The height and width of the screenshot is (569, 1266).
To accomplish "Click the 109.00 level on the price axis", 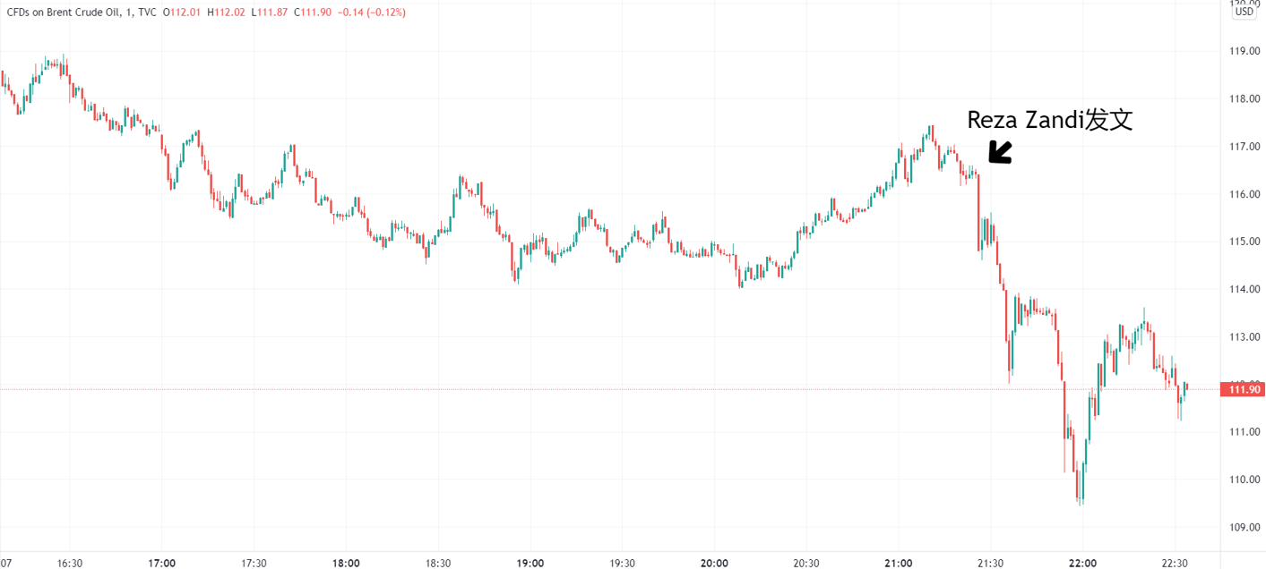I will [x=1245, y=527].
